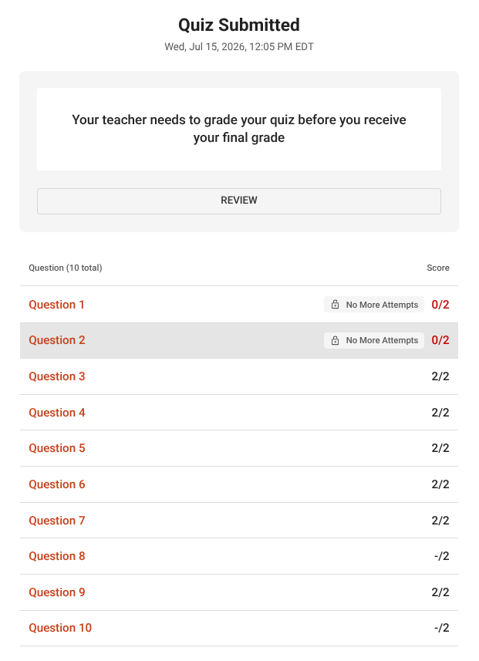Open Question 1 link
This screenshot has height=661, width=479.
(56, 305)
